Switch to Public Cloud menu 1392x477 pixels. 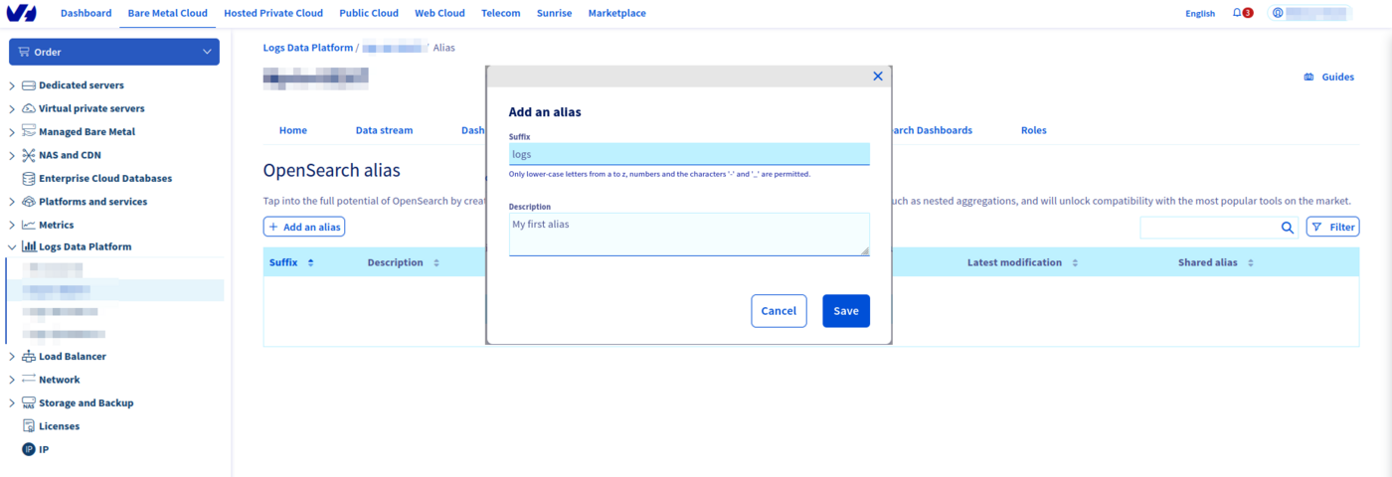368,13
